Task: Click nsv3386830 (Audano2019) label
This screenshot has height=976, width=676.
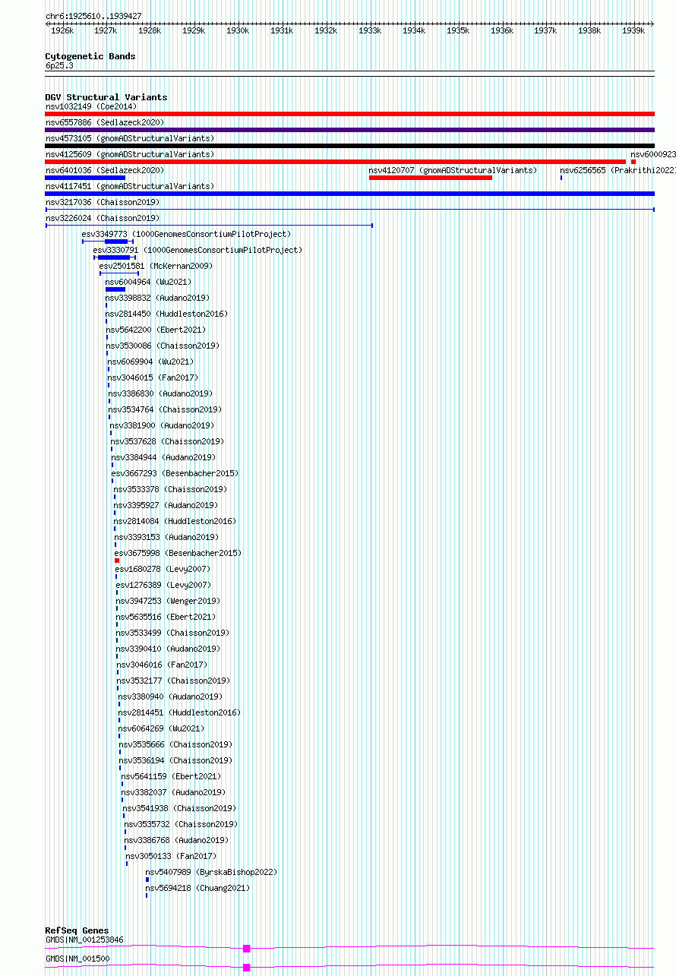Action: point(160,393)
